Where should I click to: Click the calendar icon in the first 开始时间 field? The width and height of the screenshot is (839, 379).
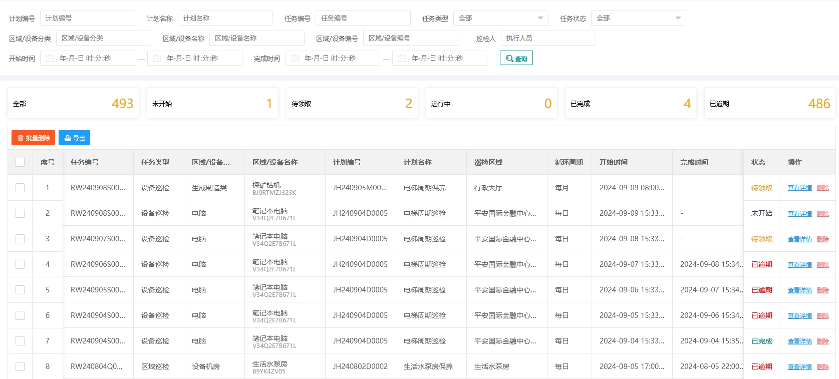pyautogui.click(x=50, y=58)
